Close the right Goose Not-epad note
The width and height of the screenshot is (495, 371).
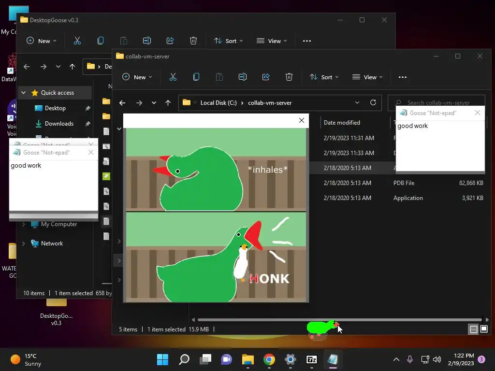click(477, 113)
